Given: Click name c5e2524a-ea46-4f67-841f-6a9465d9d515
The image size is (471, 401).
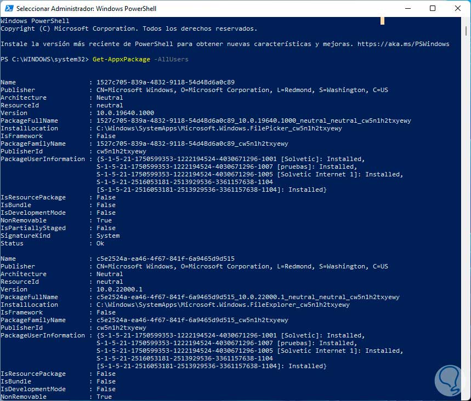Looking at the screenshot, I should (x=166, y=259).
